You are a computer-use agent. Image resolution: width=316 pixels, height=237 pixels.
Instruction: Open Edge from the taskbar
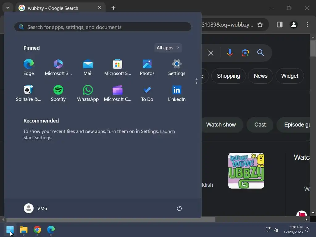51,230
